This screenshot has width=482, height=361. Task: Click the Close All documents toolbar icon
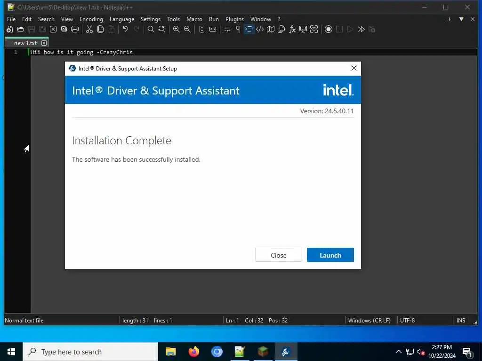click(64, 29)
